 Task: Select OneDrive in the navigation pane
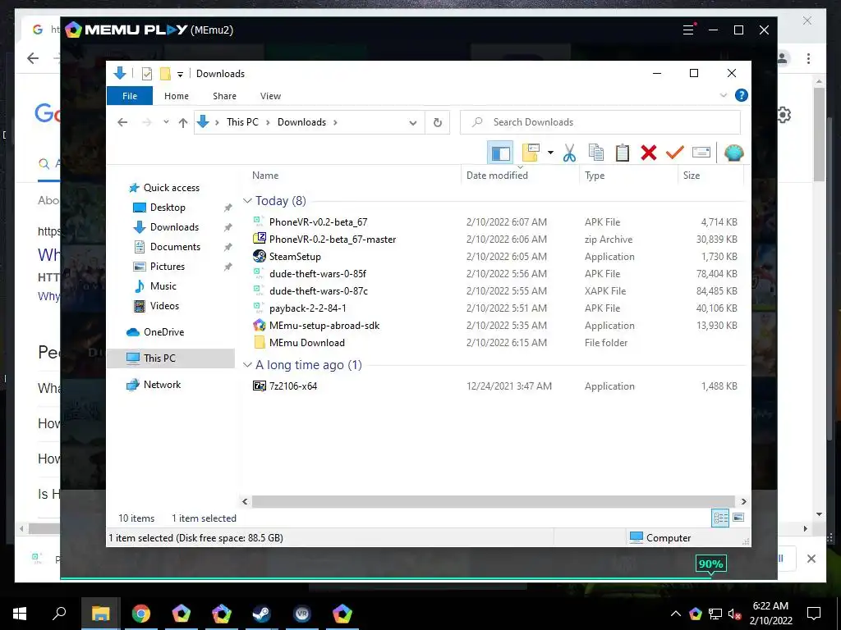(x=163, y=332)
